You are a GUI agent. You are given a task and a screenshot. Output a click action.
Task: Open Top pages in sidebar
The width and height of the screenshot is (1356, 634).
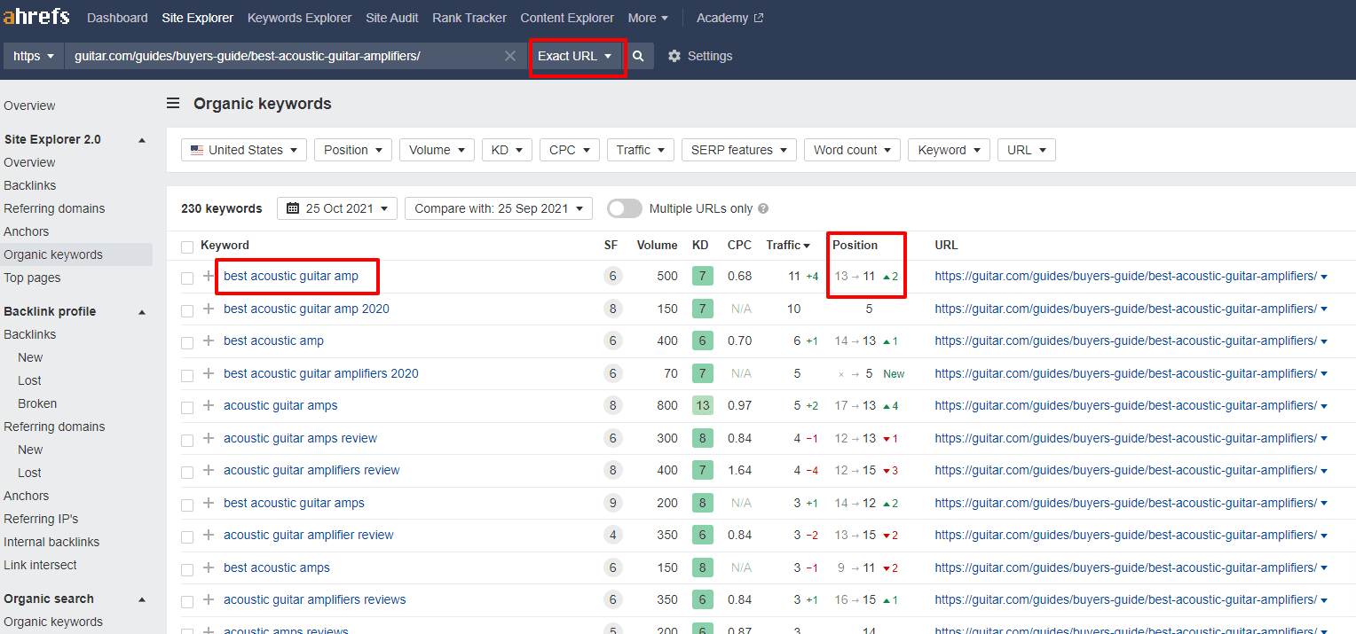point(32,278)
